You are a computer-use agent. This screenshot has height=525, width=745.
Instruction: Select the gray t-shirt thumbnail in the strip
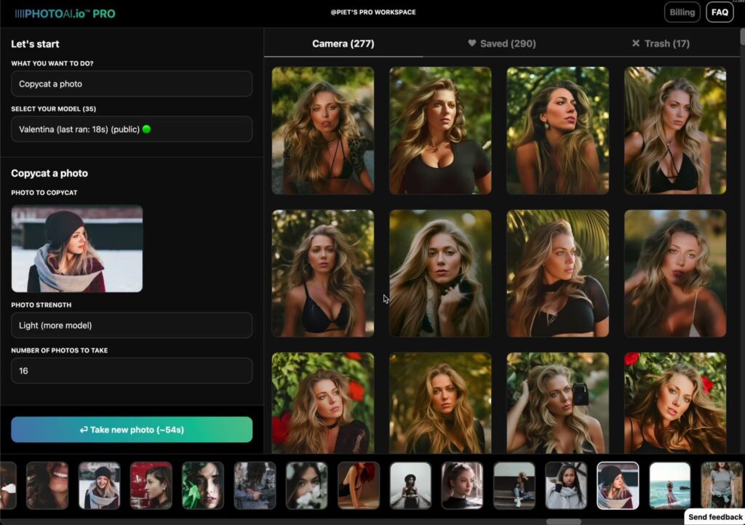pos(722,485)
